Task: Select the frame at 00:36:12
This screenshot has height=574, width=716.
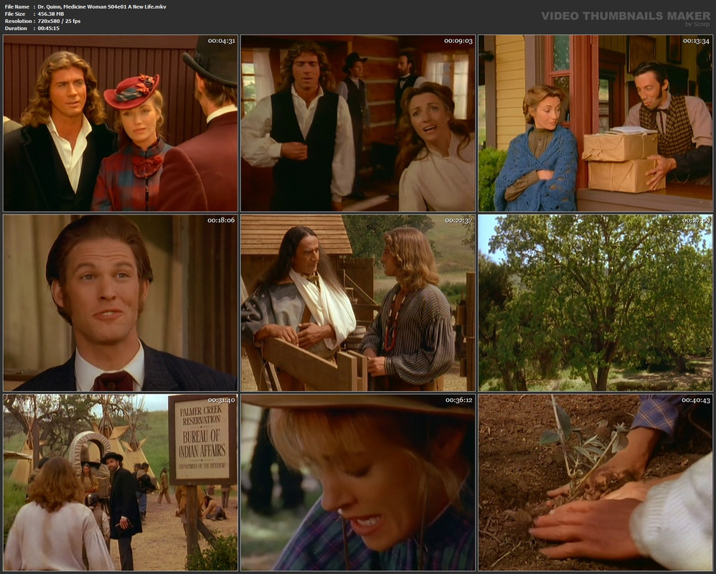Action: [358, 483]
